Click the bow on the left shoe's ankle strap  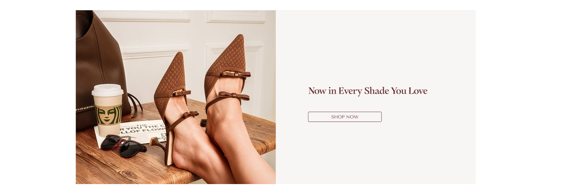click(x=191, y=114)
